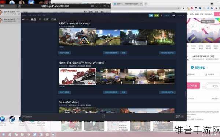Viewport: 220px width, 137px height.
Task: View ARK screenshot with glowing green forest
Action: (161, 37)
